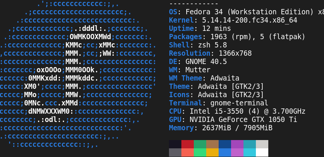Select the brown color block
This screenshot has width=324, height=157.
click(212, 144)
